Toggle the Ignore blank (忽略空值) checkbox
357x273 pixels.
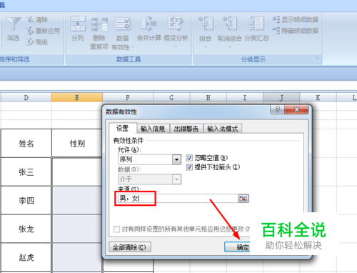pyautogui.click(x=189, y=158)
